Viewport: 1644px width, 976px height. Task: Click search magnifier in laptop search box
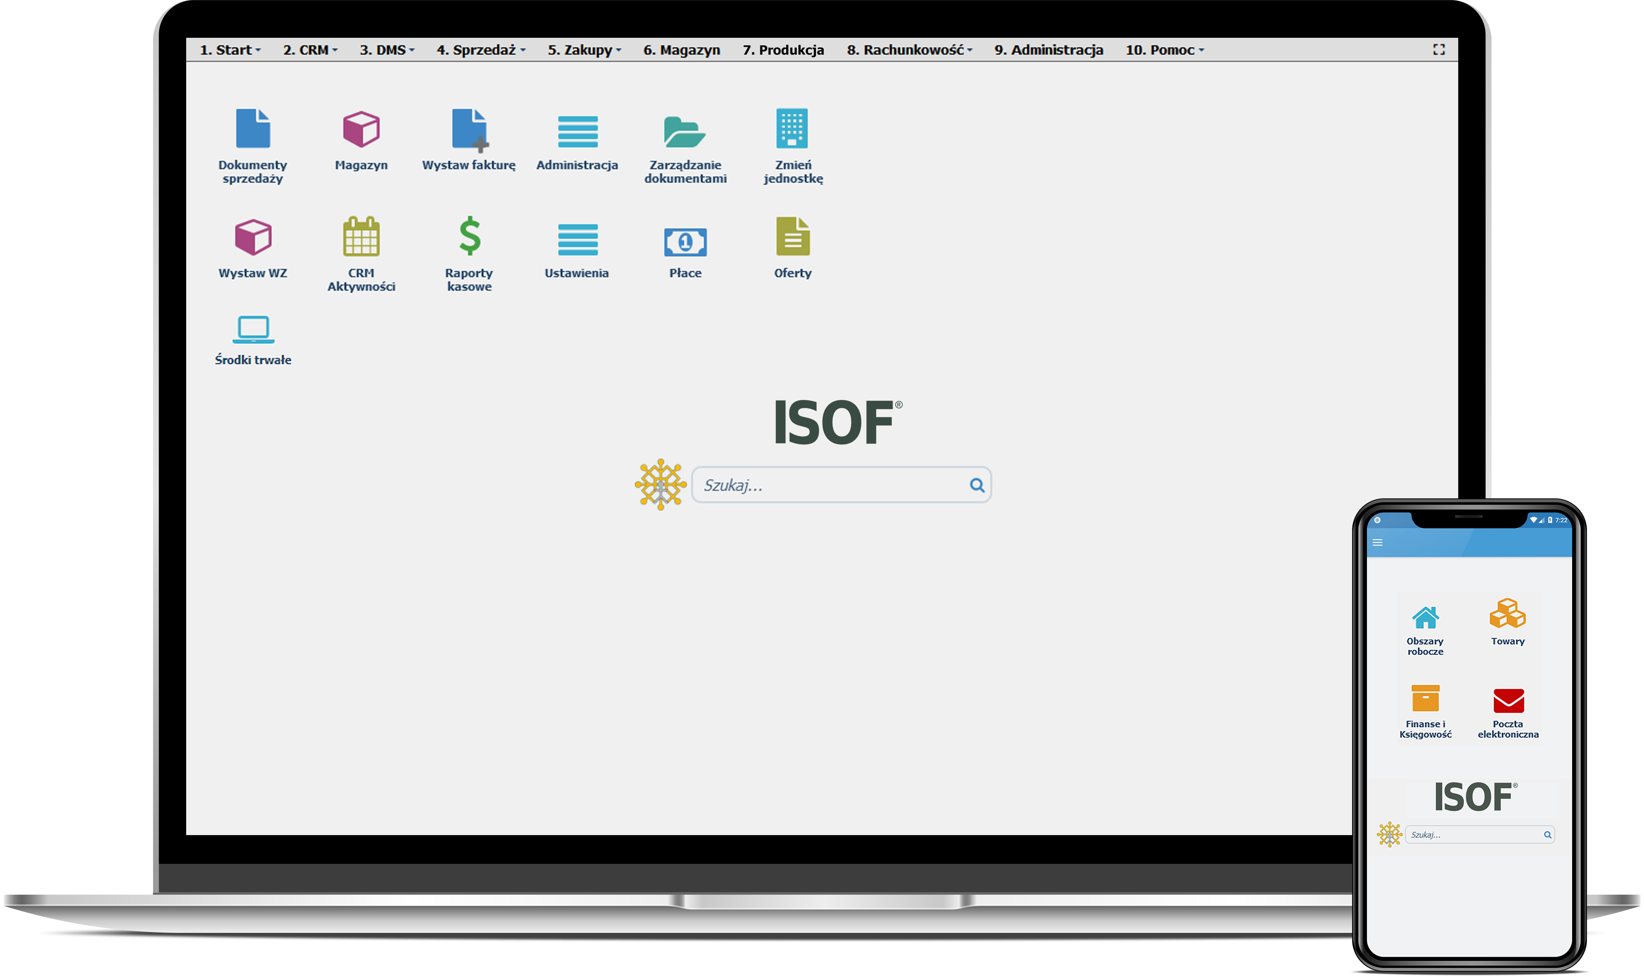977,486
